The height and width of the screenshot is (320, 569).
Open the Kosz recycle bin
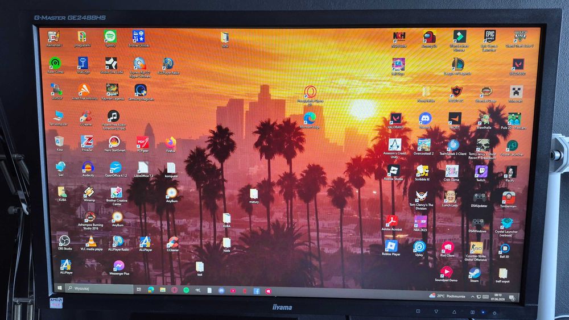coord(59,143)
